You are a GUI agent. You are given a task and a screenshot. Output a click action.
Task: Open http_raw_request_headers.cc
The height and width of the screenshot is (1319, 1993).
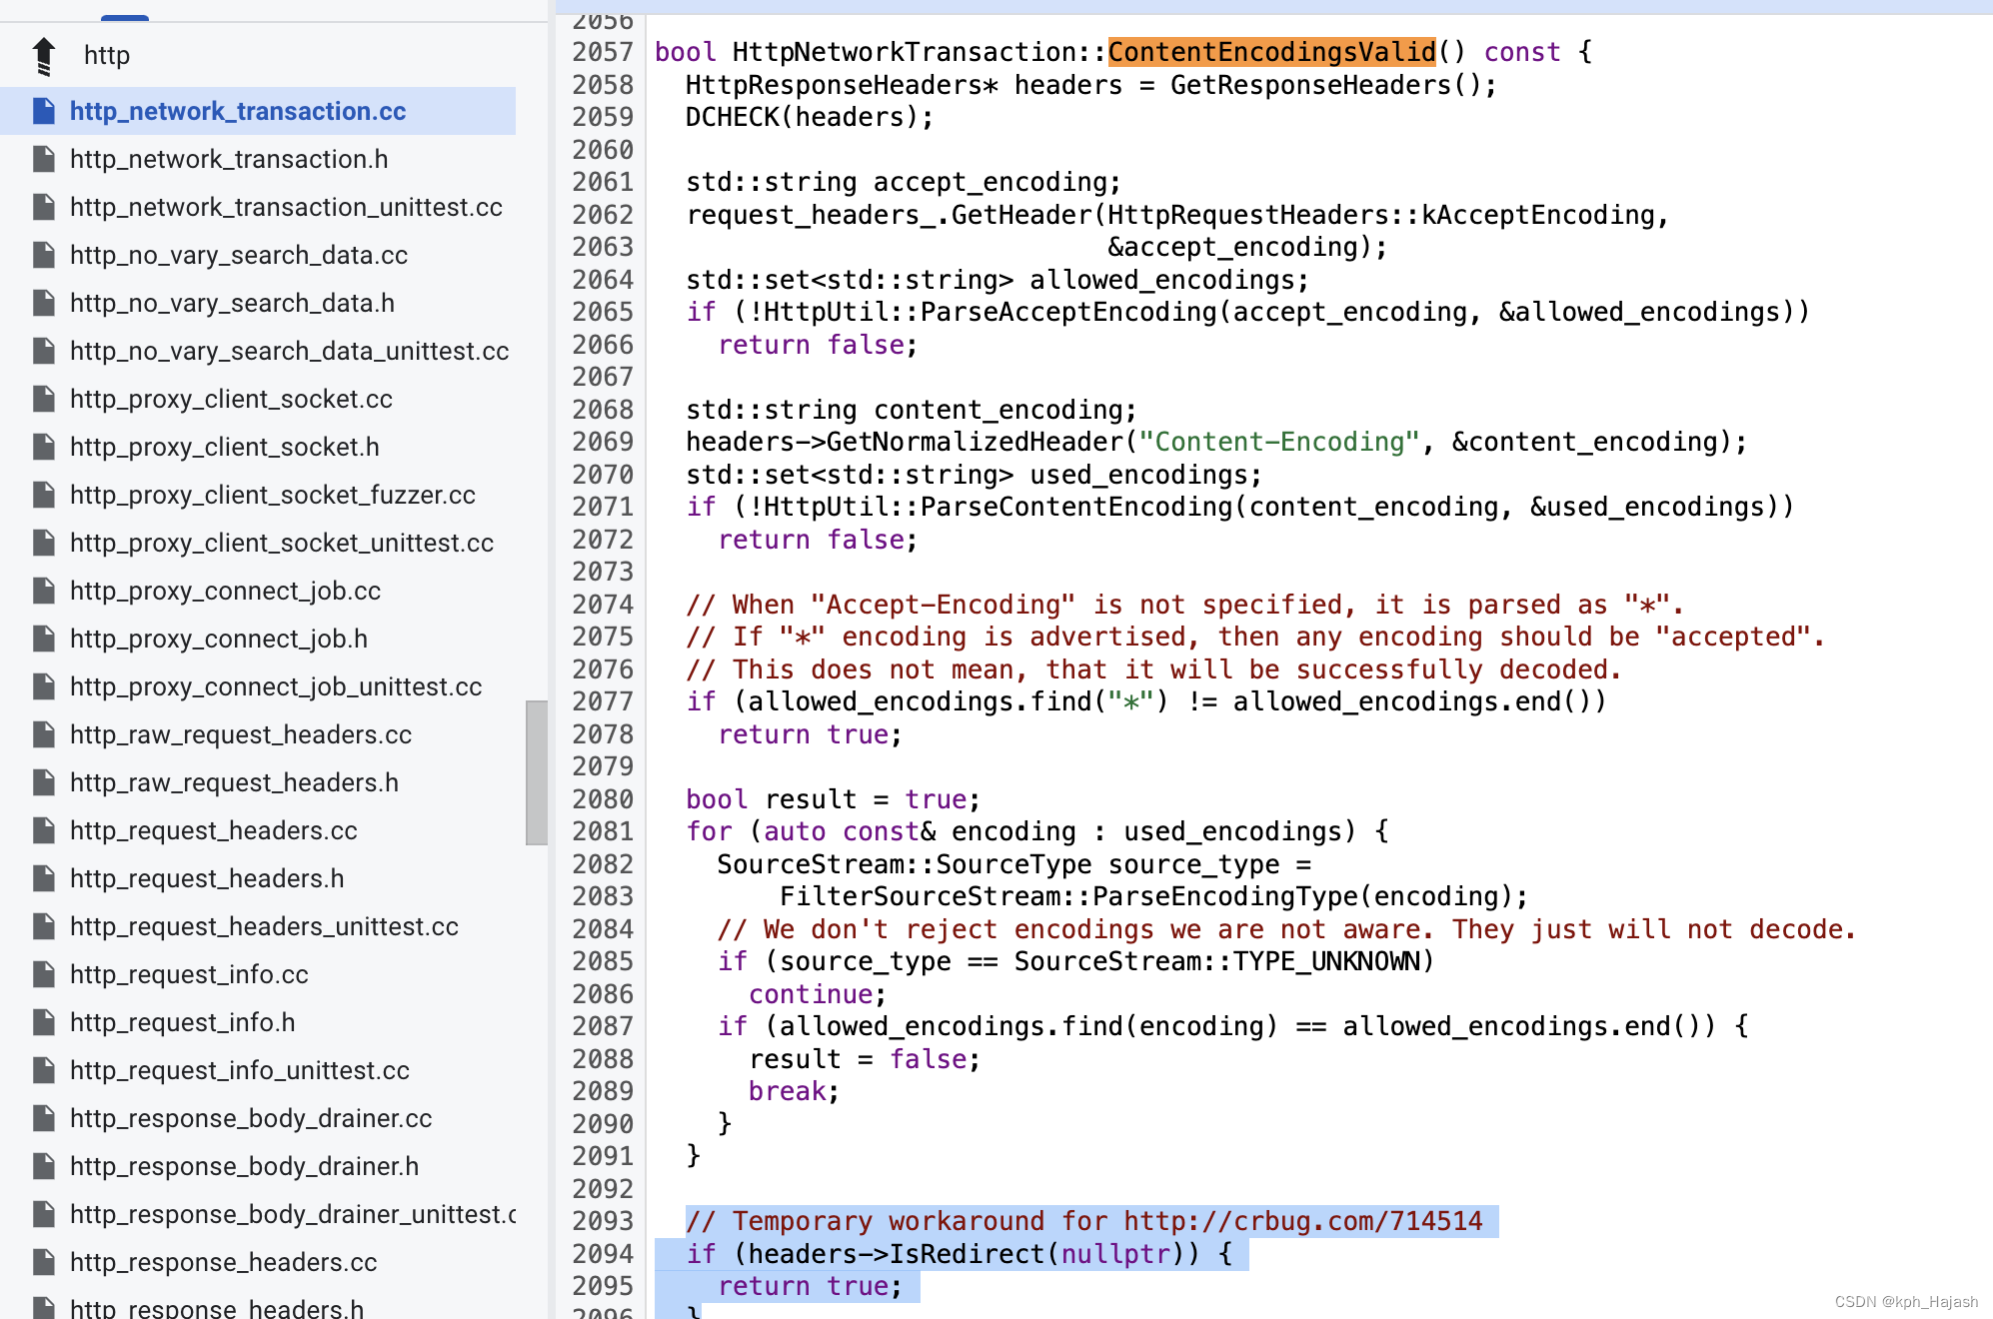coord(241,734)
